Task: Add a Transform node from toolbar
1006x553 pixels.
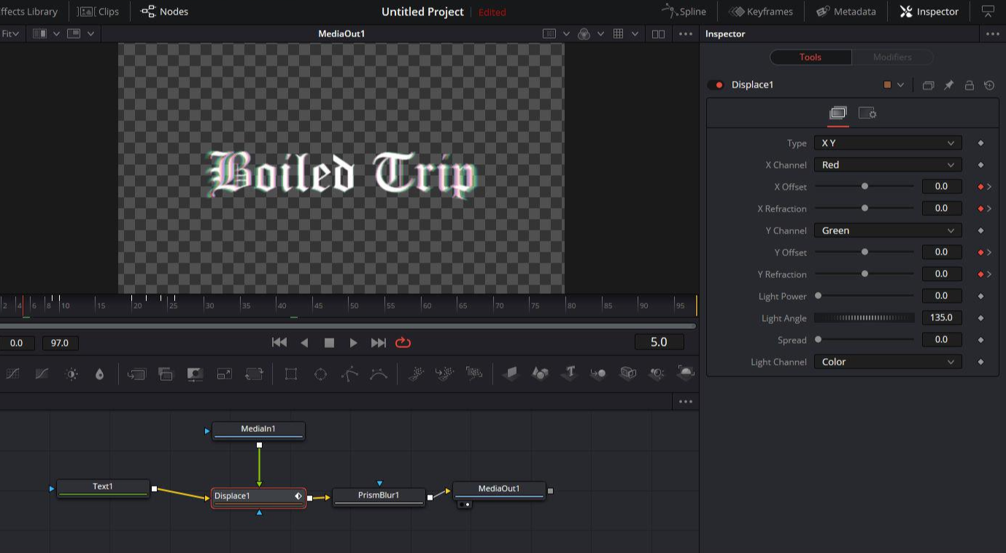Action: point(254,374)
